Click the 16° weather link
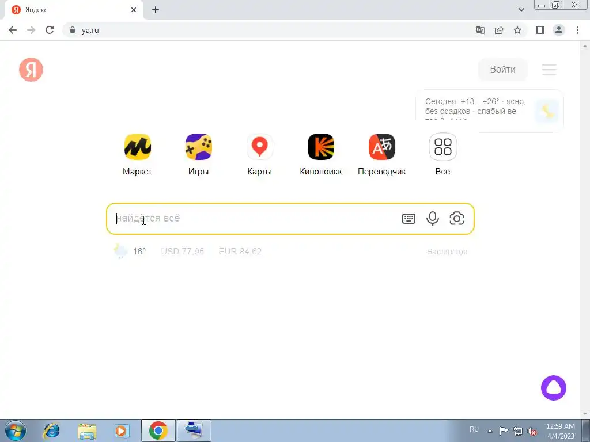 130,251
